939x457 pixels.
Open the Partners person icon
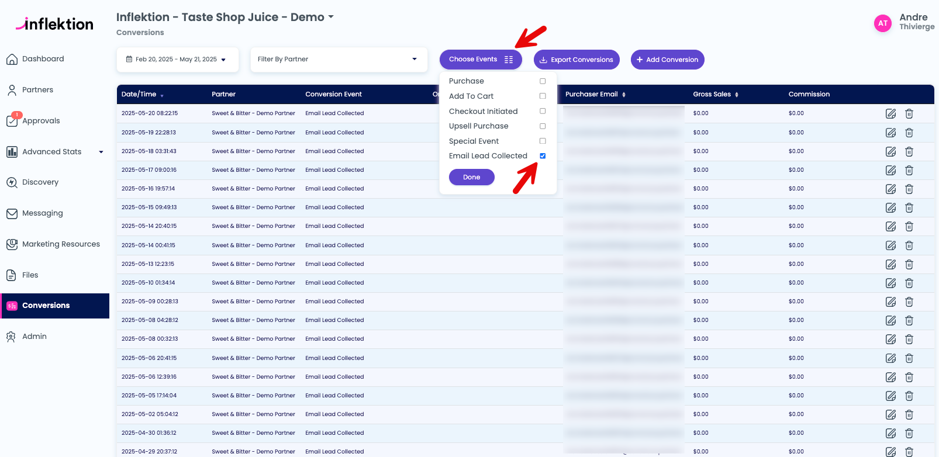coord(12,90)
